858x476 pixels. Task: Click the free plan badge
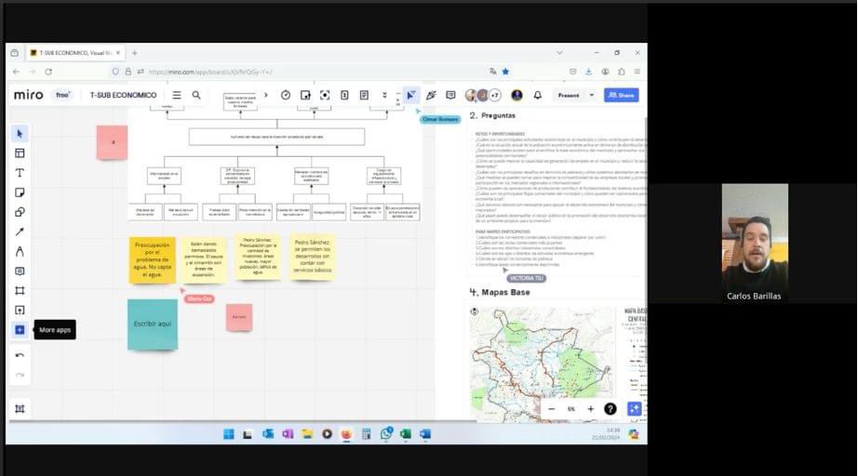click(63, 95)
